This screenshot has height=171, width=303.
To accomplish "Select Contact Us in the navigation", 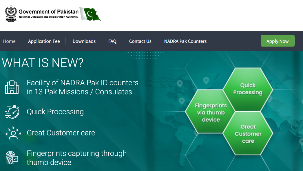I will (140, 41).
